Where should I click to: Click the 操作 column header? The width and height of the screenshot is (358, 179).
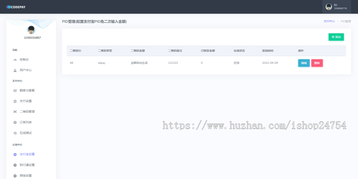[301, 51]
